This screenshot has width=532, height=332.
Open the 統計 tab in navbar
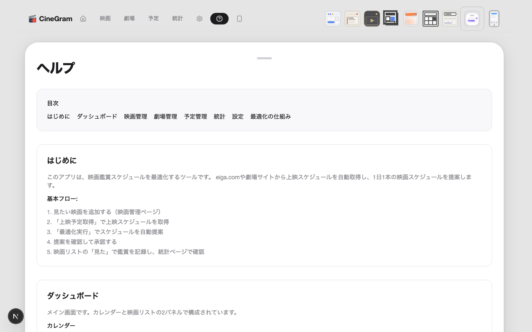tap(177, 19)
